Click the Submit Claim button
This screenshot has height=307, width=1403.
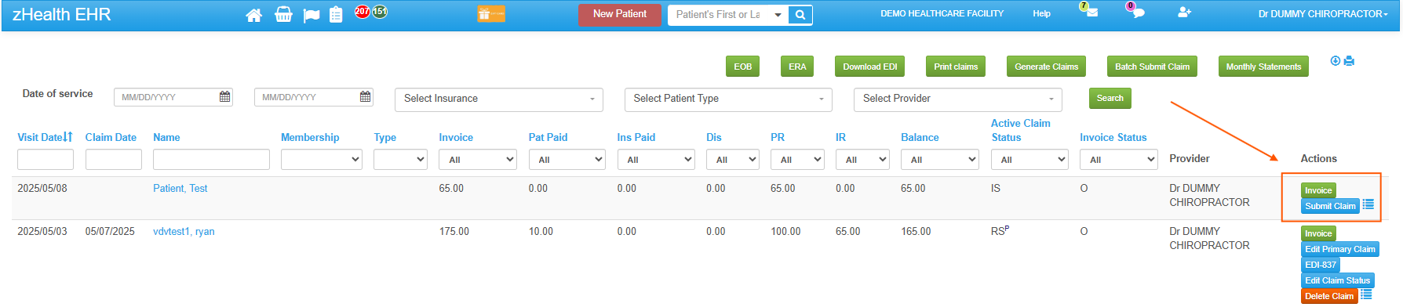pos(1330,206)
